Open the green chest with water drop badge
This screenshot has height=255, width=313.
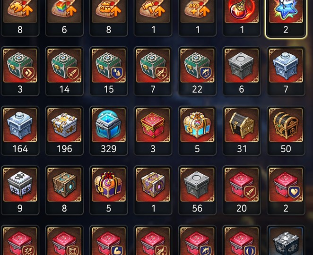(x=109, y=71)
